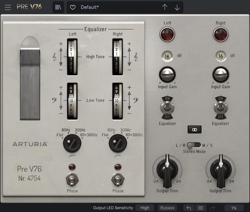The width and height of the screenshot is (250, 212).
Task: Load previous preset with up arrow
Action: tap(164, 7)
